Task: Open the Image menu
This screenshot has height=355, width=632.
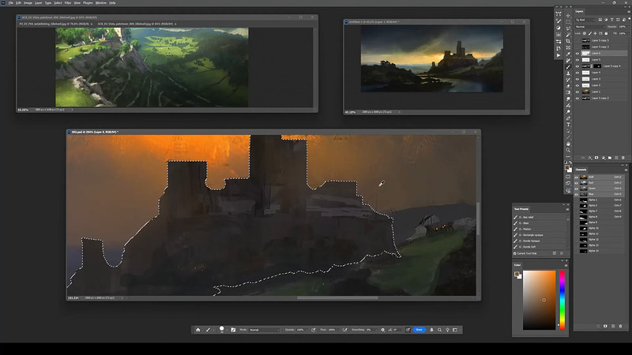Action: point(28,3)
